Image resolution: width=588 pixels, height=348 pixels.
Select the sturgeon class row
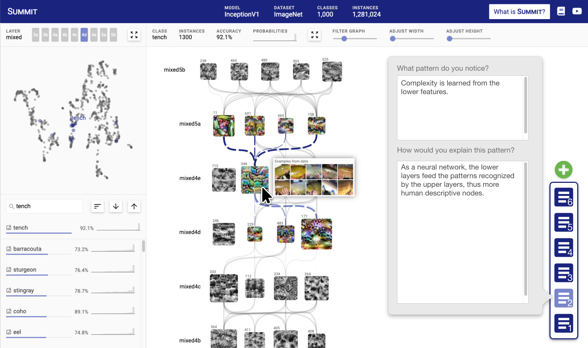click(x=71, y=270)
